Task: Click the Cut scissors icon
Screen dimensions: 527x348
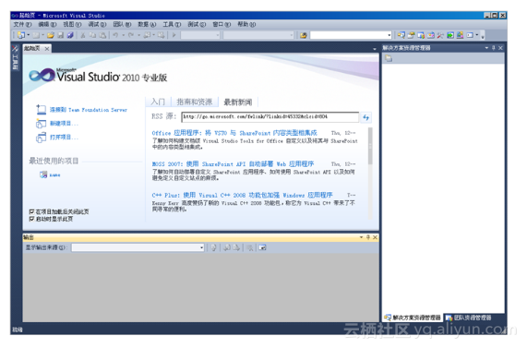Action: pyautogui.click(x=83, y=35)
